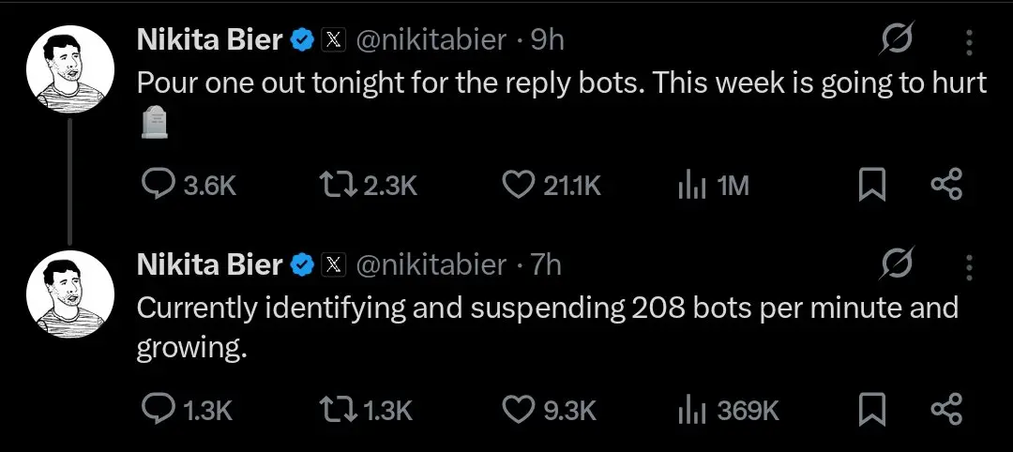View analytics of the 369K views post

point(690,409)
